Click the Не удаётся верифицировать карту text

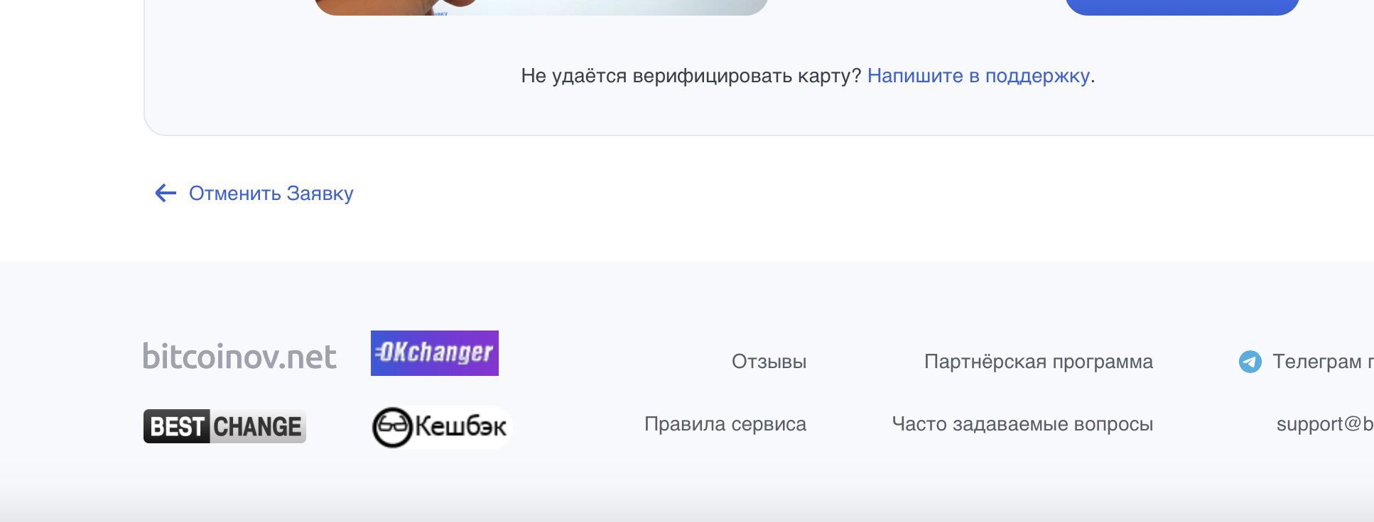pyautogui.click(x=691, y=76)
